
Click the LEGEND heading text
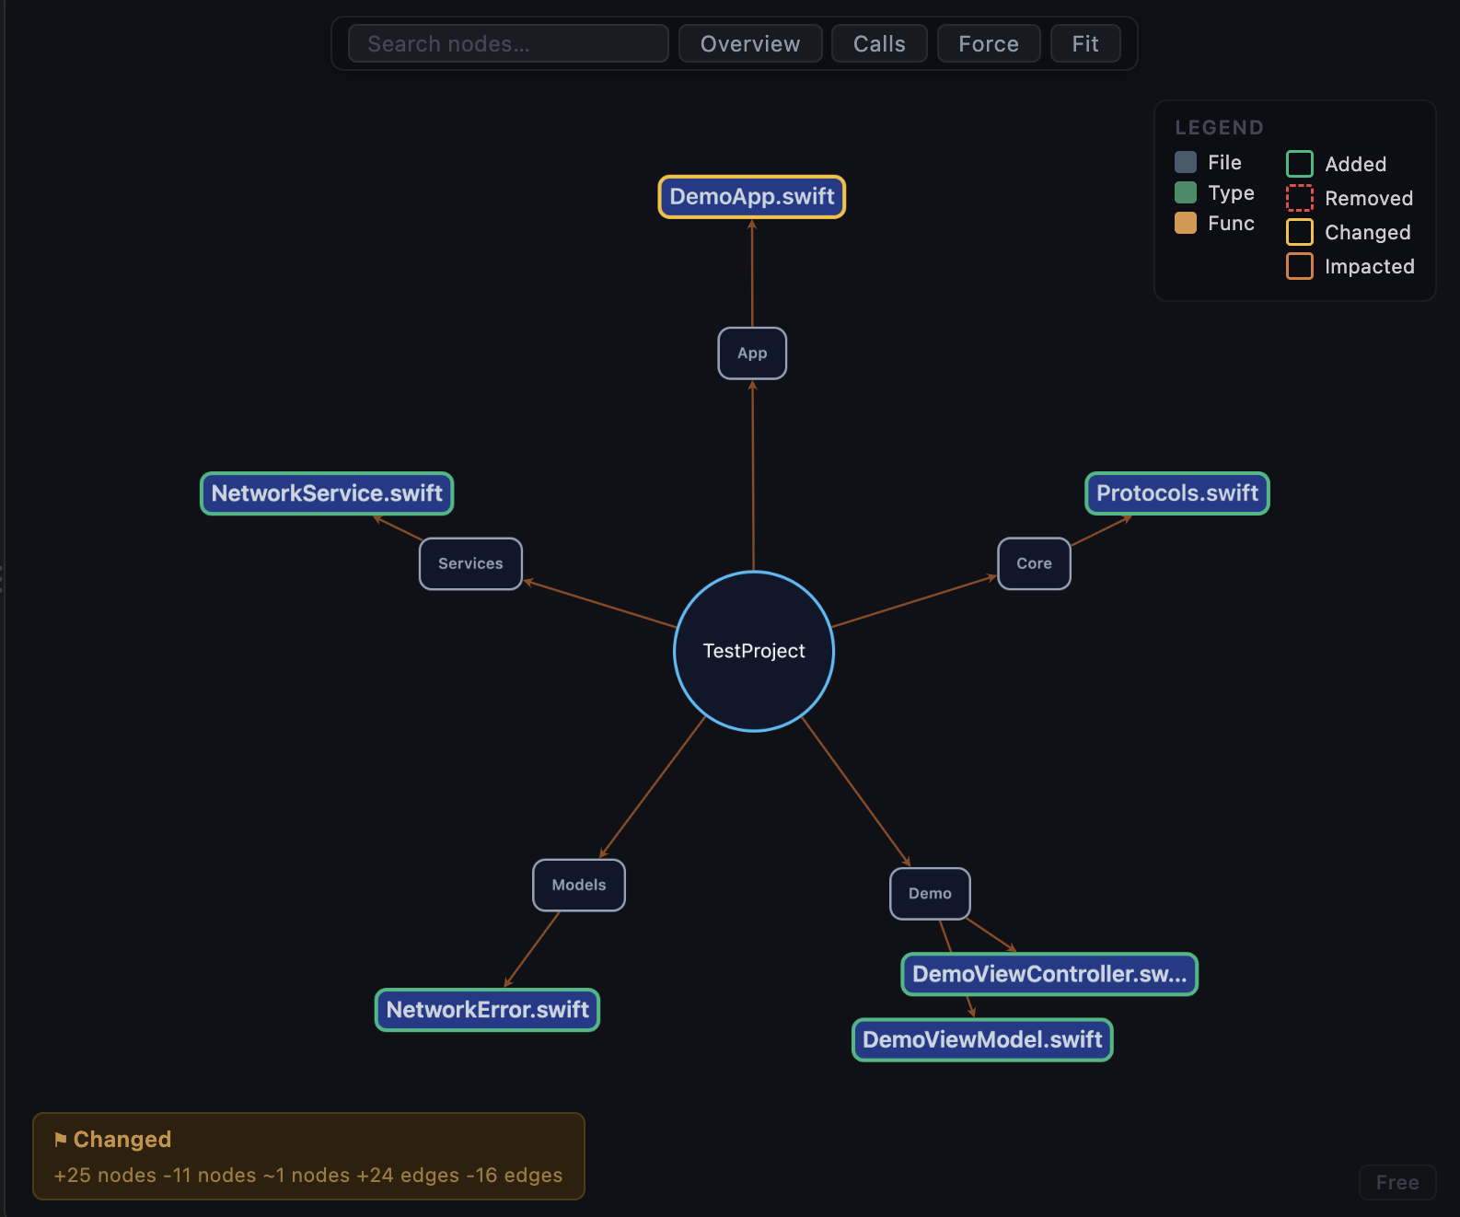(1219, 128)
